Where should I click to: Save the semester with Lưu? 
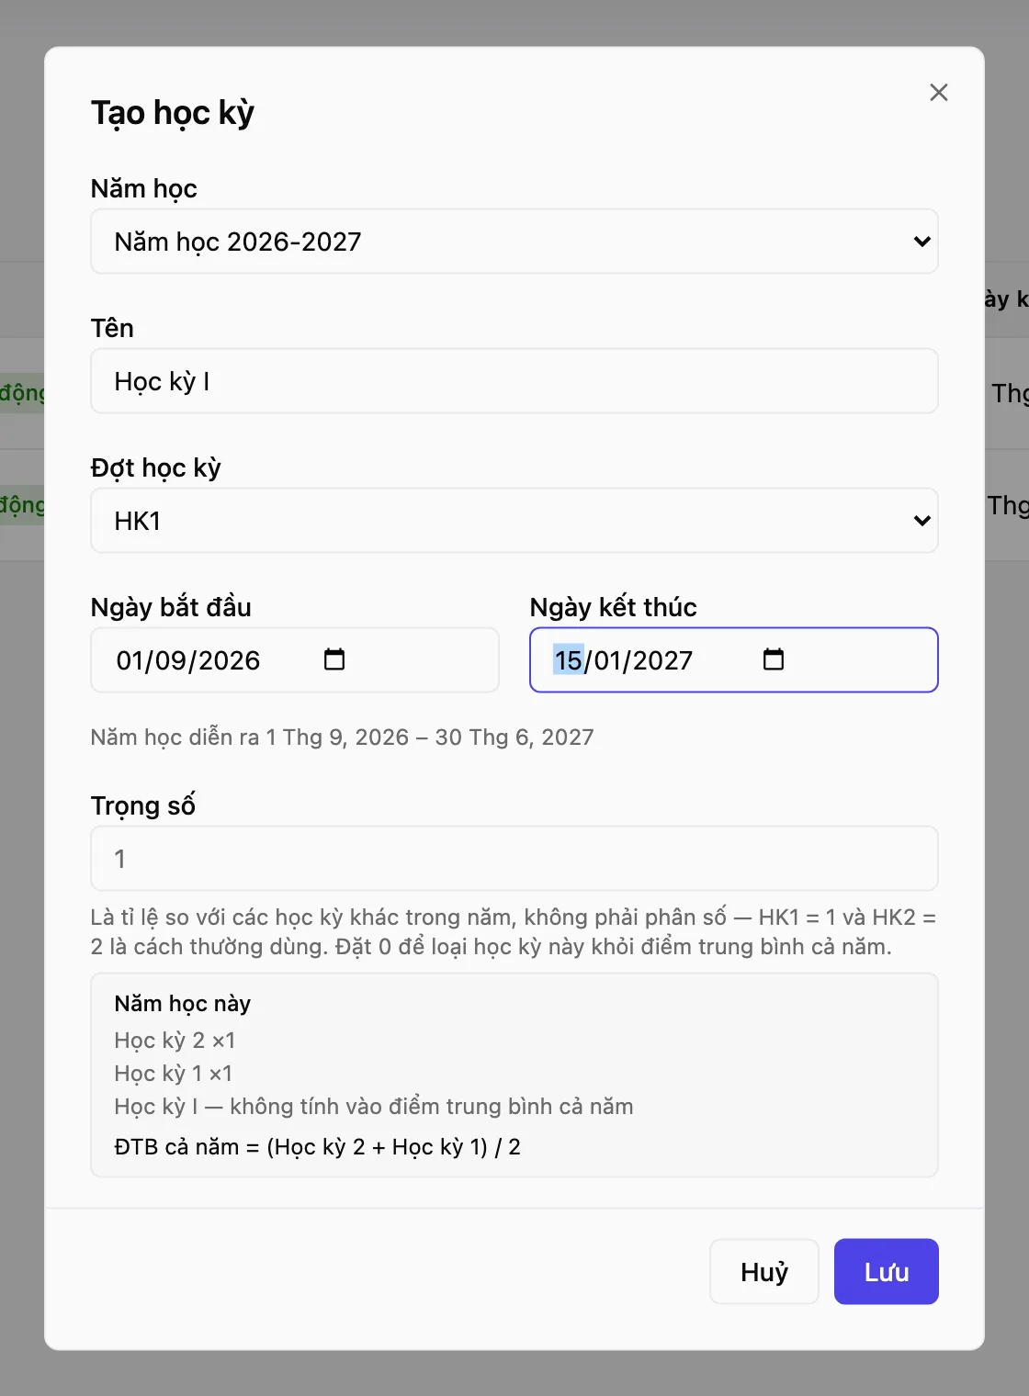[887, 1271]
